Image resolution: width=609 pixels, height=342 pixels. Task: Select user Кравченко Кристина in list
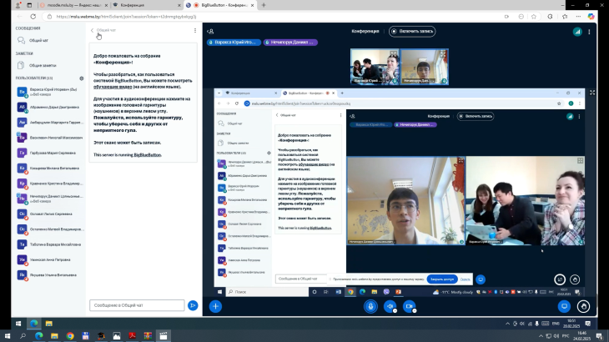click(50, 184)
